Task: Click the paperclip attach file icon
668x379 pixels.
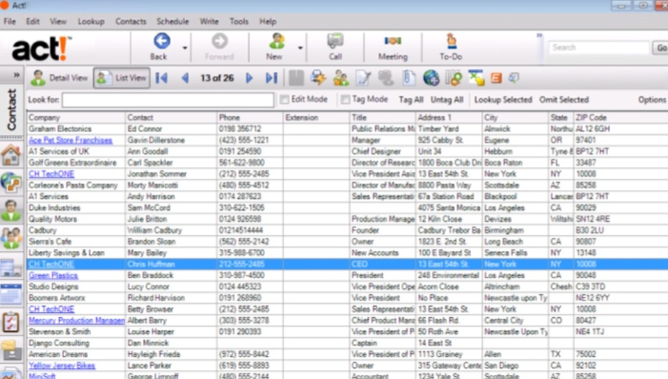Action: pos(408,78)
